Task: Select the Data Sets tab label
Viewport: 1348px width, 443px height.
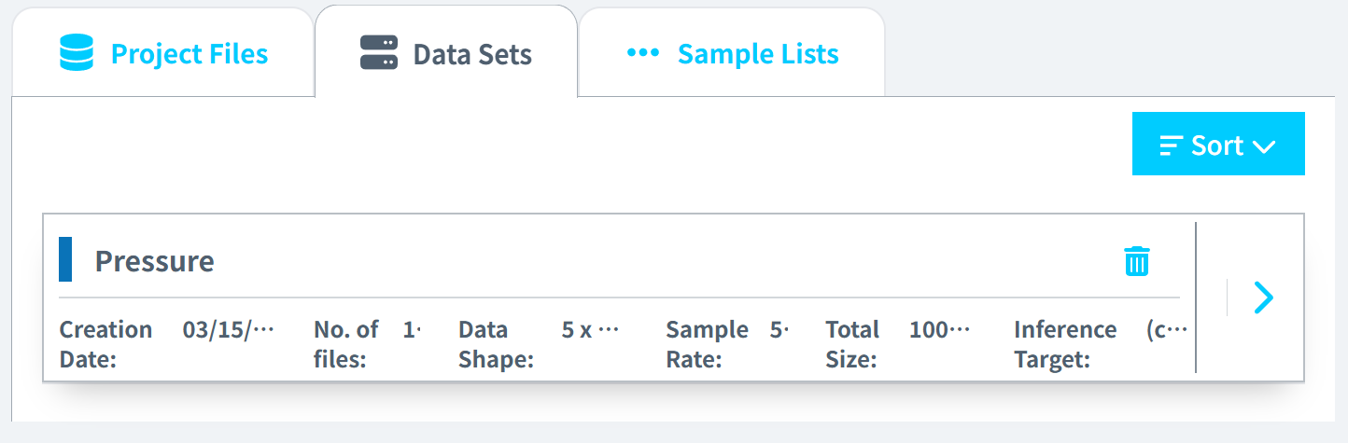Action: pos(472,54)
